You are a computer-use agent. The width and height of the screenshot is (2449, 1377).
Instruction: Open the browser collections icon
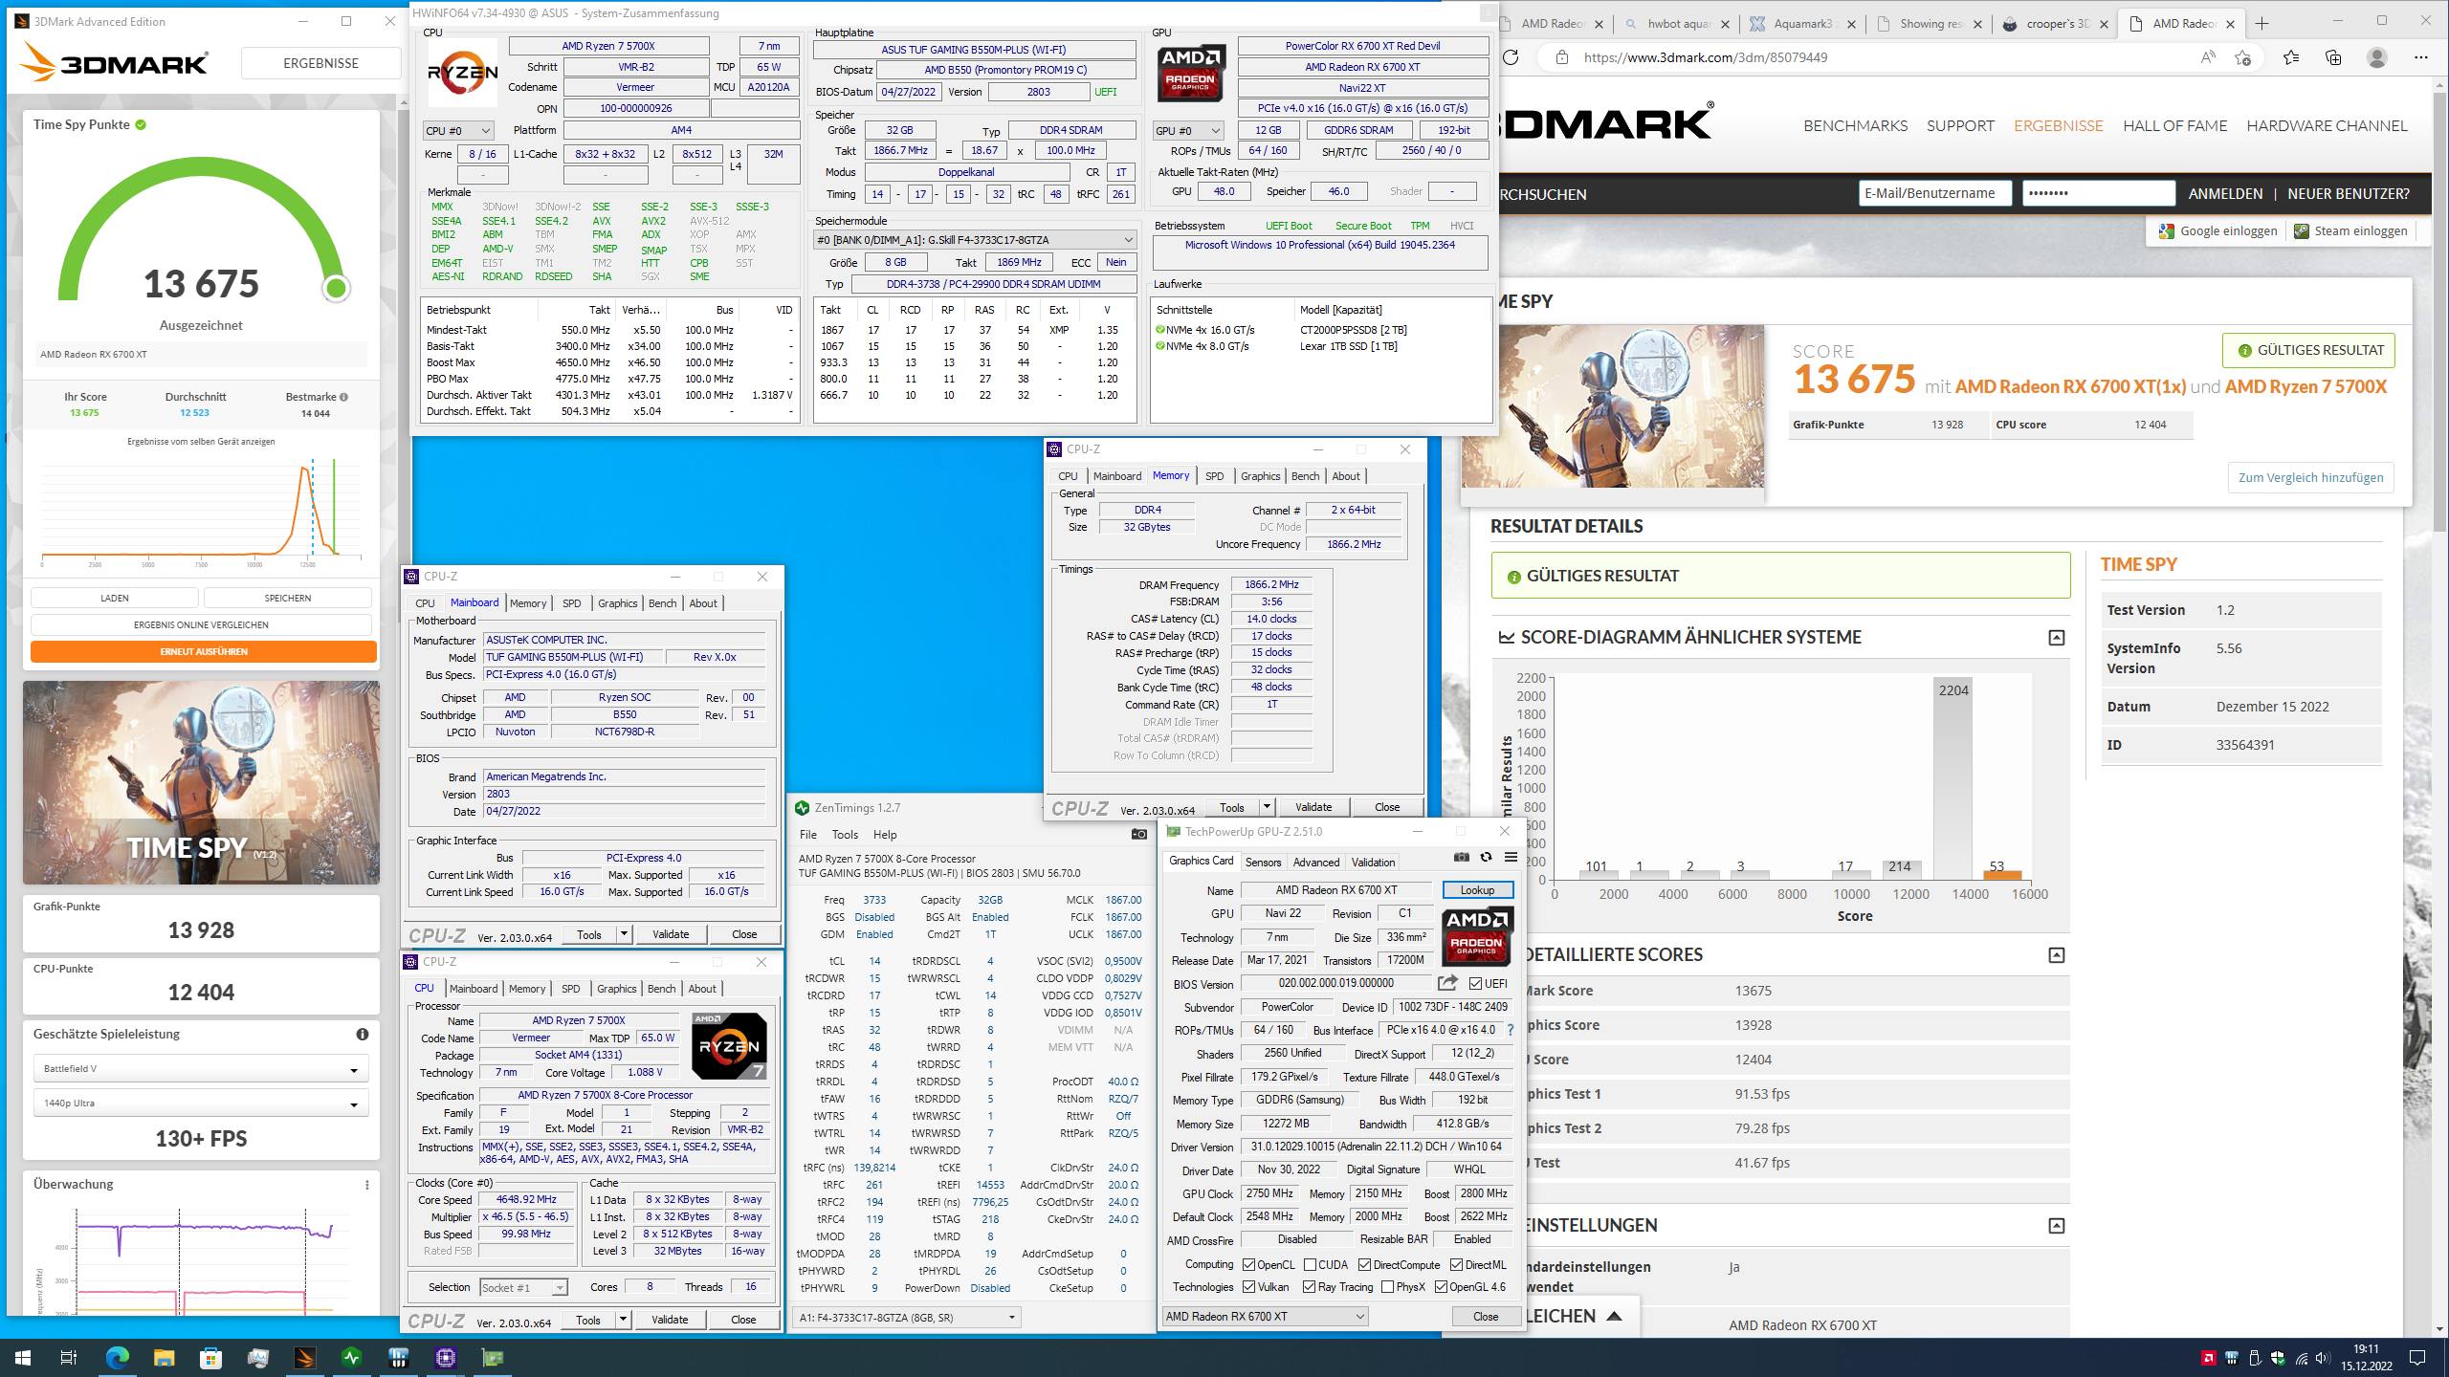[x=2333, y=57]
